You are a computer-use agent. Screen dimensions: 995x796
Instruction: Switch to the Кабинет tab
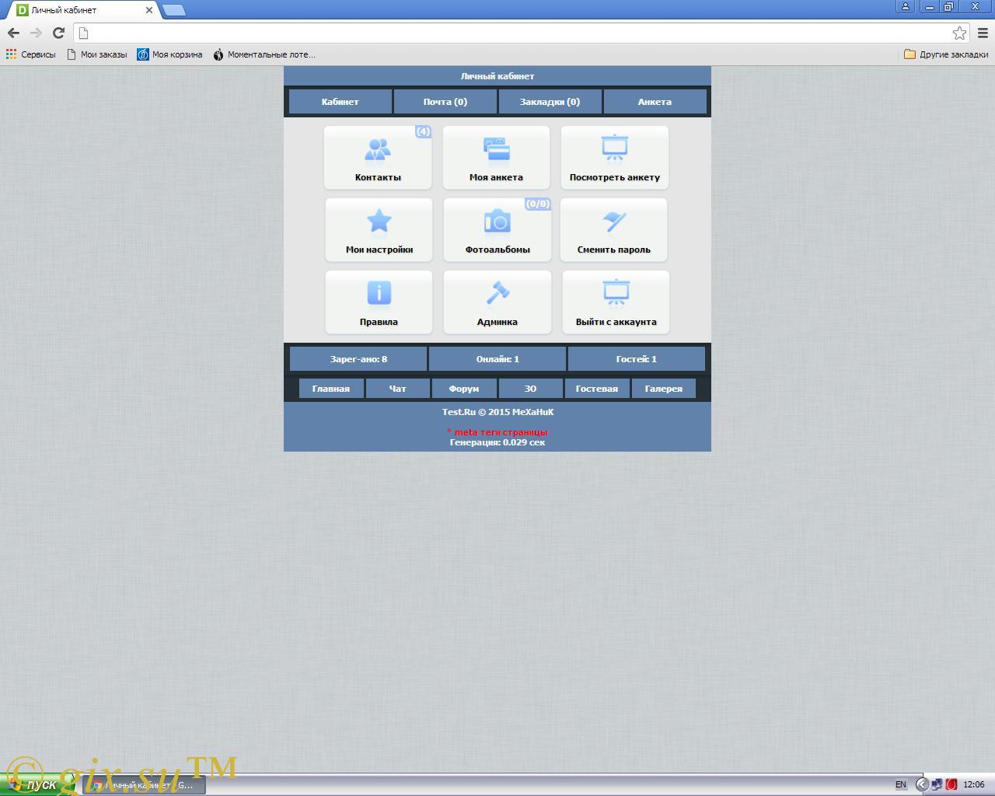[x=340, y=102]
